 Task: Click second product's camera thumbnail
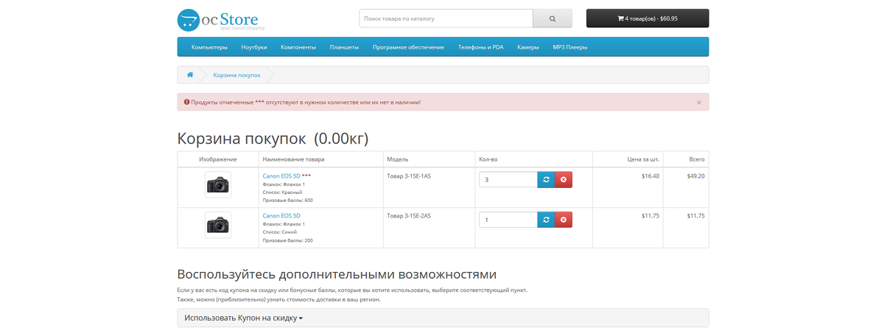217,225
